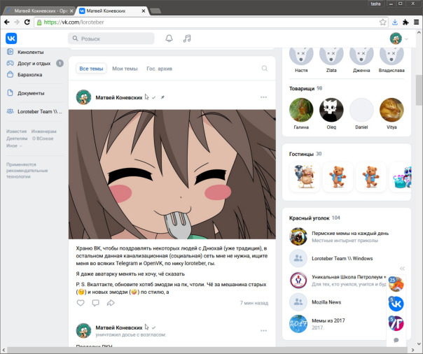Click the Деятелям footer link
The image size is (423, 354).
click(x=17, y=139)
